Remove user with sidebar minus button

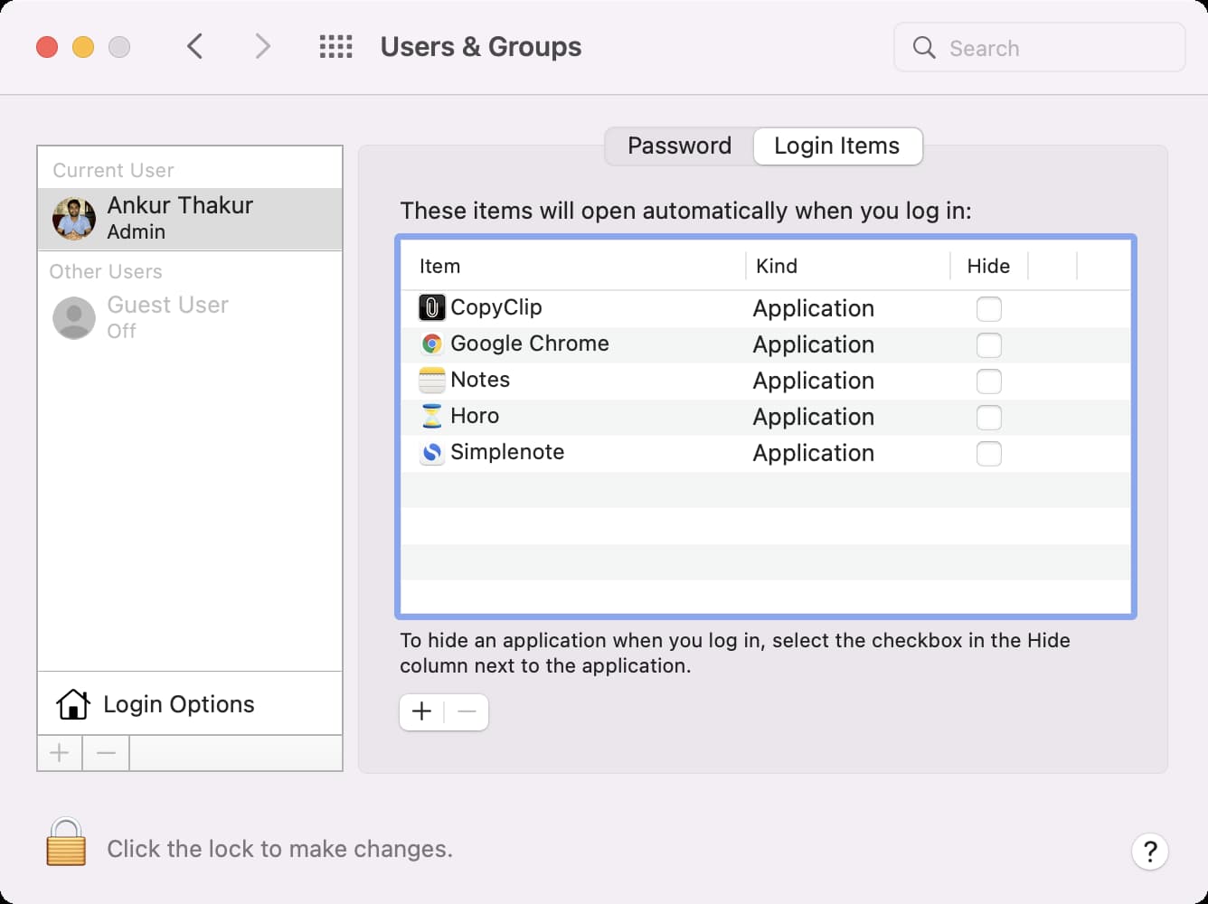[106, 753]
